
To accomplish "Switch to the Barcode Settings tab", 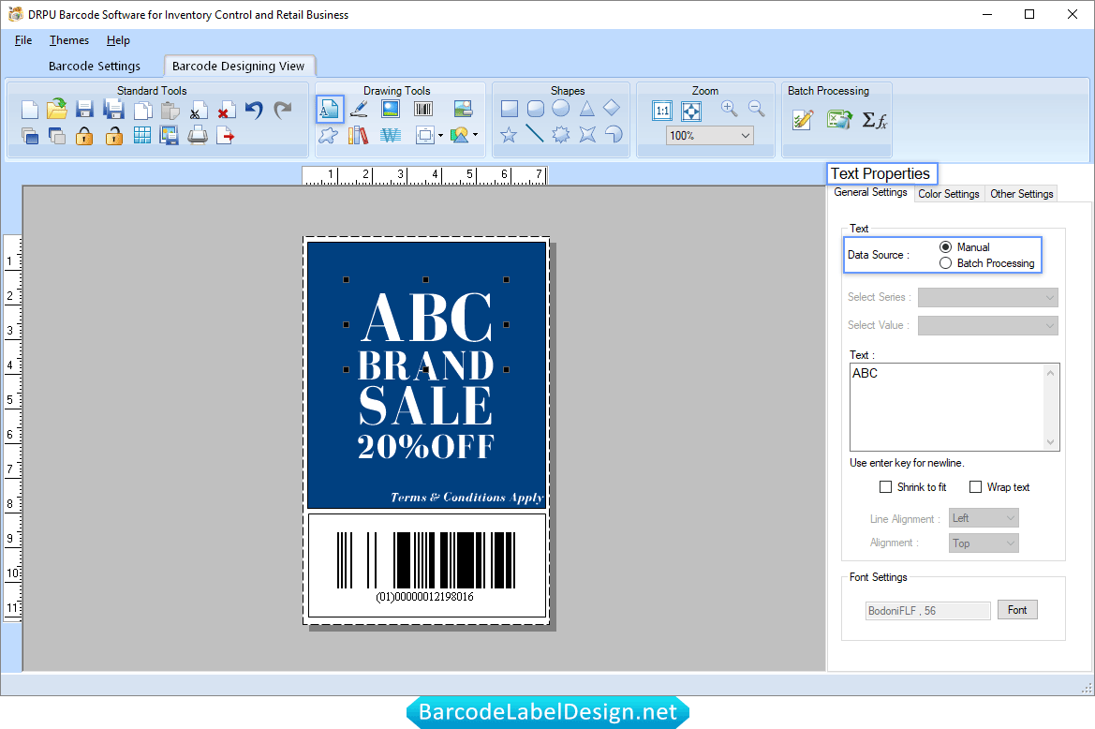I will (95, 67).
